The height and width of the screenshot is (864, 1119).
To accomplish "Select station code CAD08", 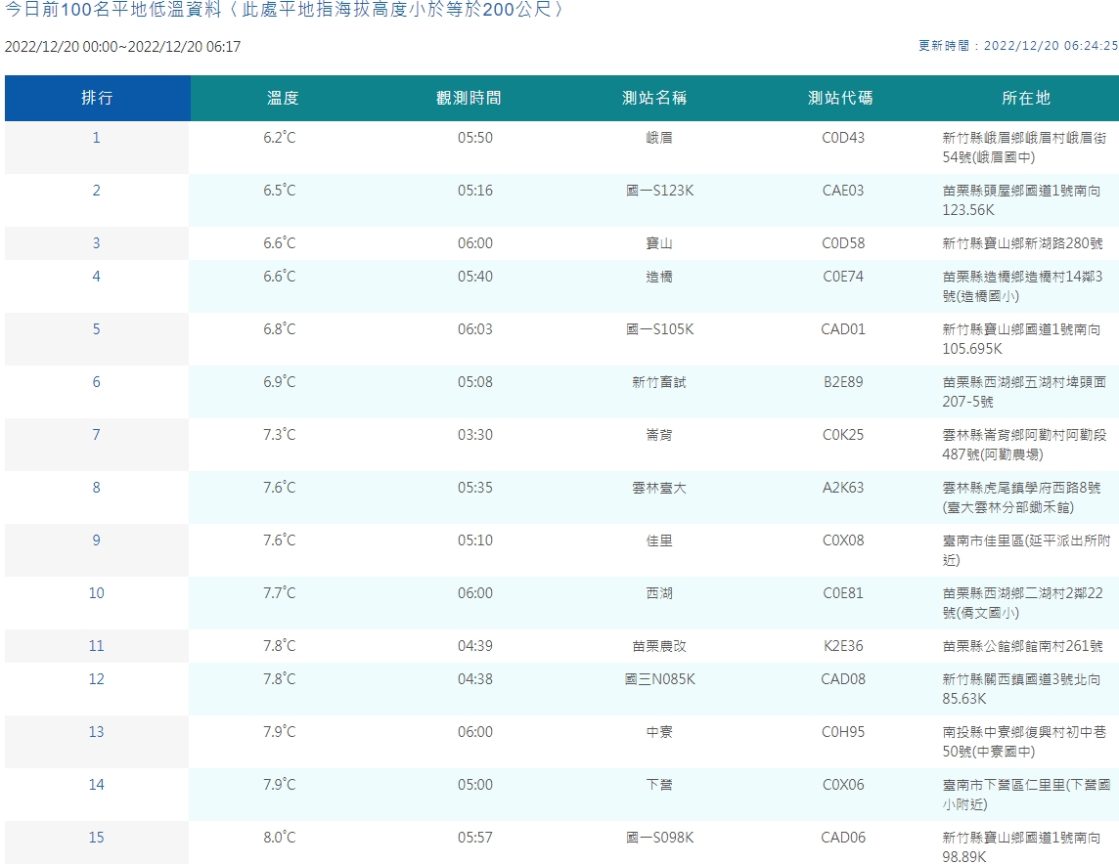I will point(843,679).
